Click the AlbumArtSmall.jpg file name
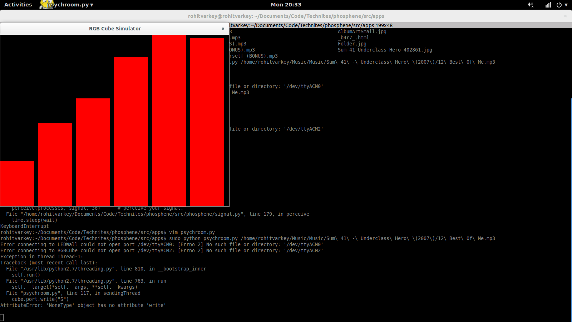The width and height of the screenshot is (572, 322). click(362, 31)
